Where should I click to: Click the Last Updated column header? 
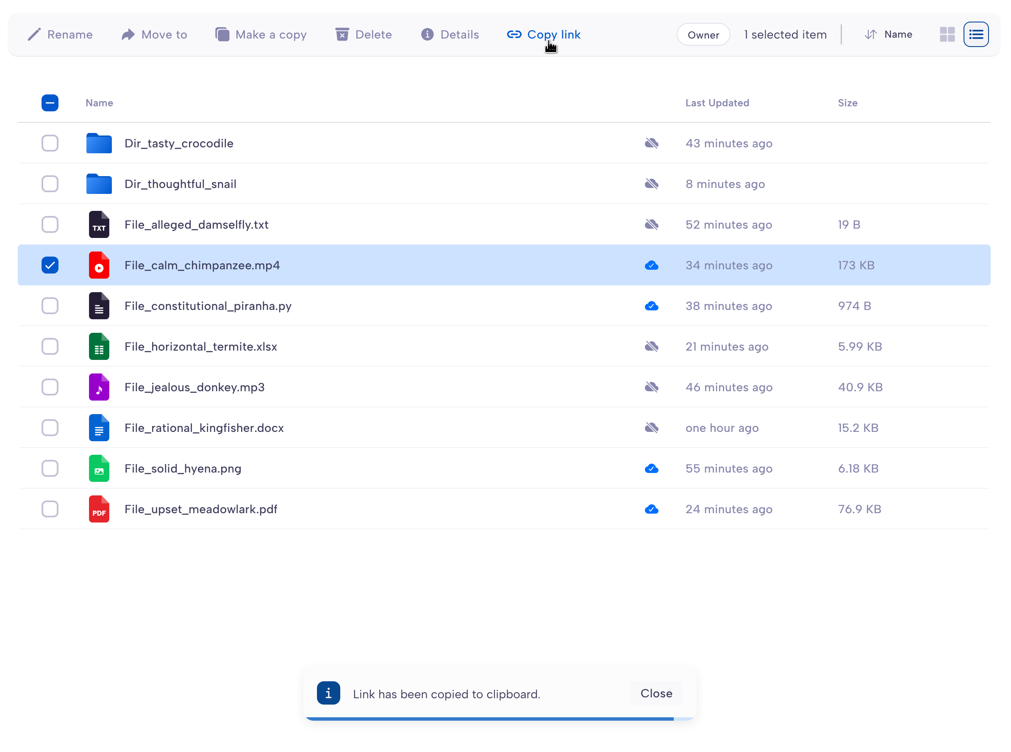pyautogui.click(x=717, y=103)
